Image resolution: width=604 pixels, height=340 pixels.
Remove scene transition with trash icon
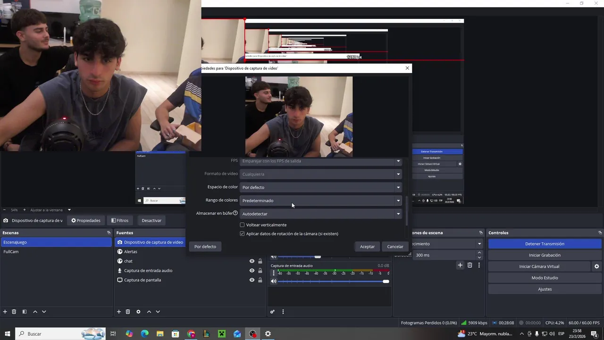[470, 265]
